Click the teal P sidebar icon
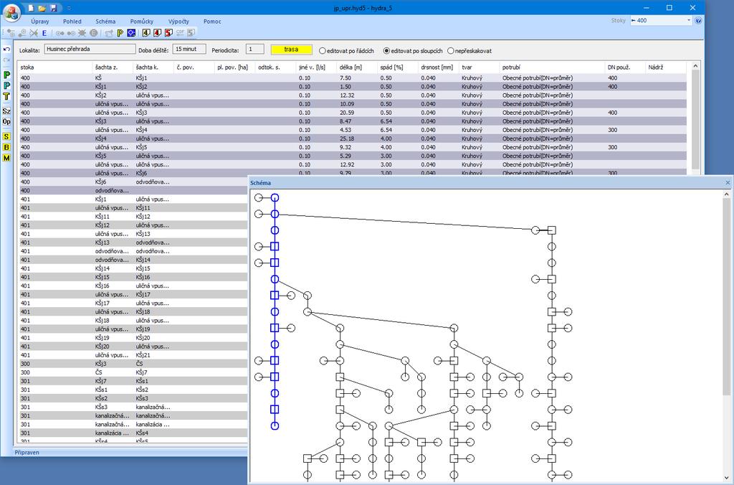This screenshot has width=734, height=485. [6, 86]
